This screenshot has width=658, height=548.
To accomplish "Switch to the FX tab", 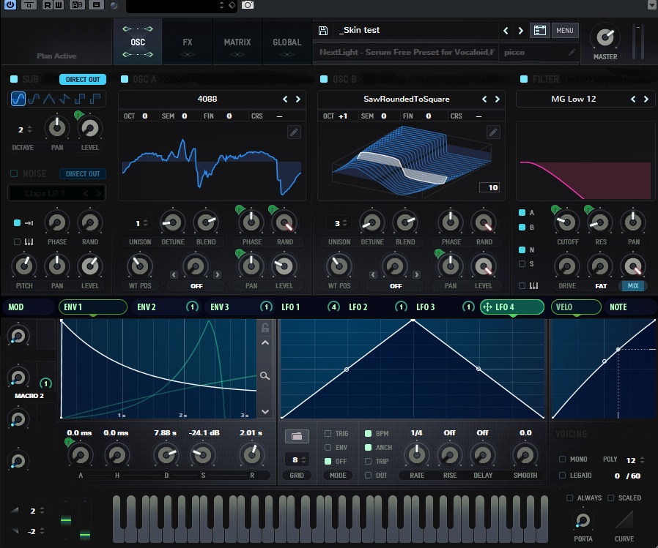I will point(188,42).
